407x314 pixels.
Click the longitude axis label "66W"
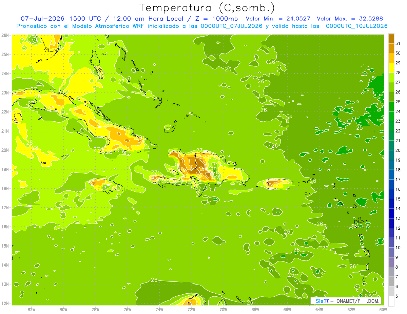[x=287, y=309]
